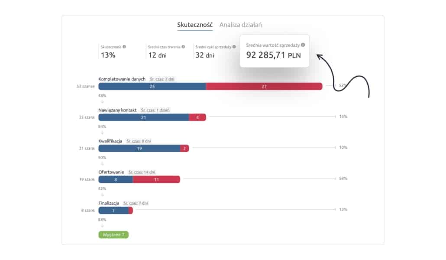Select blue segment 7 in Finalizacja
The width and height of the screenshot is (446, 260).
113,211
